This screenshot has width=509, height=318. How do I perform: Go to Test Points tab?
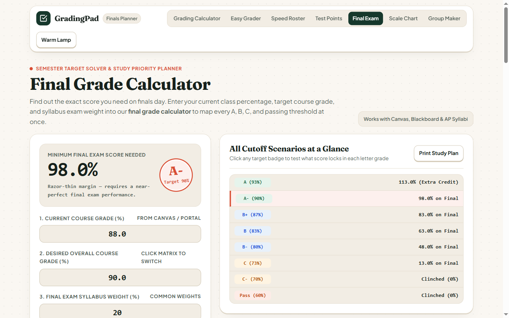pos(329,18)
